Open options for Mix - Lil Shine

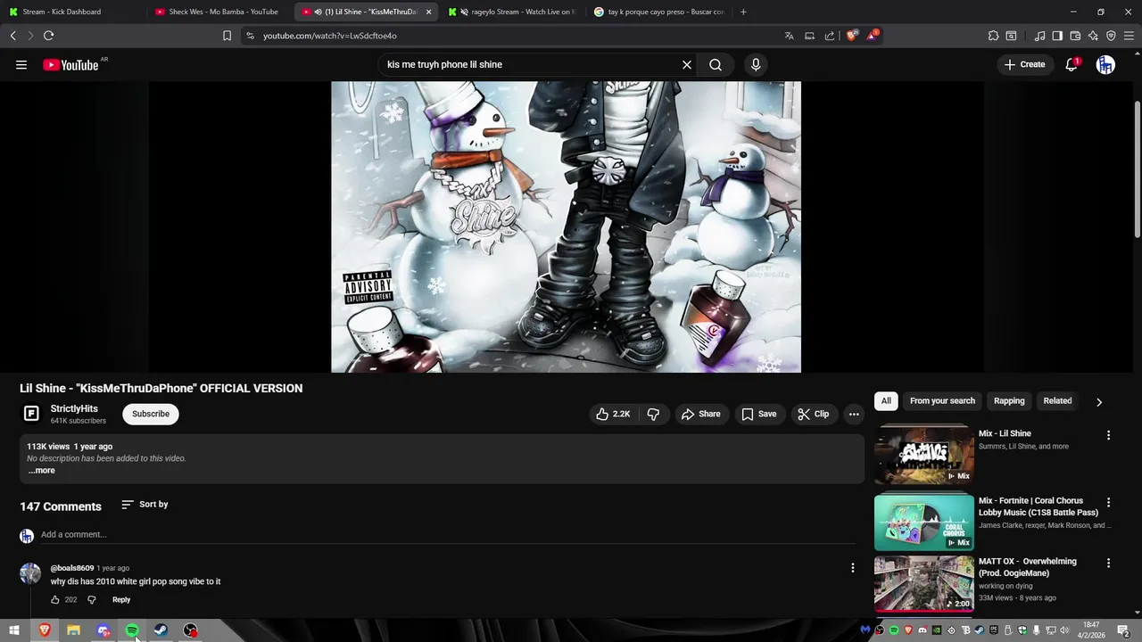pyautogui.click(x=1109, y=435)
